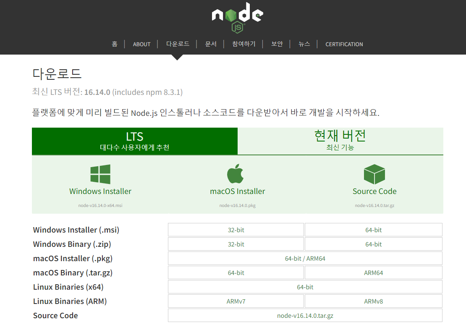
Task: Download Linux Binaries ARMv8
Action: [x=374, y=301]
